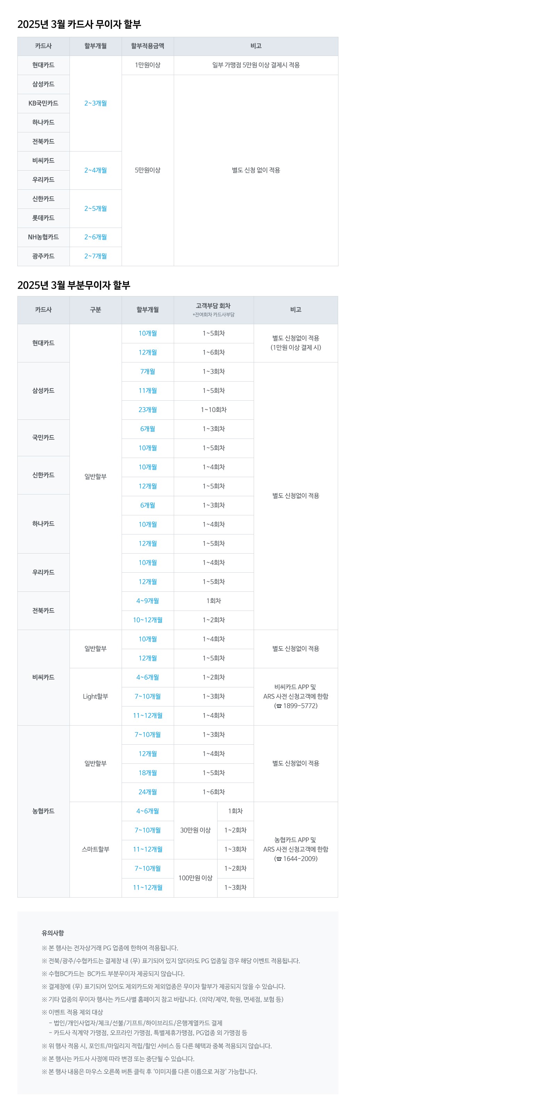Open the 2~5개월 installment link
Screen dimensions: 540x1112
pyautogui.click(x=96, y=208)
